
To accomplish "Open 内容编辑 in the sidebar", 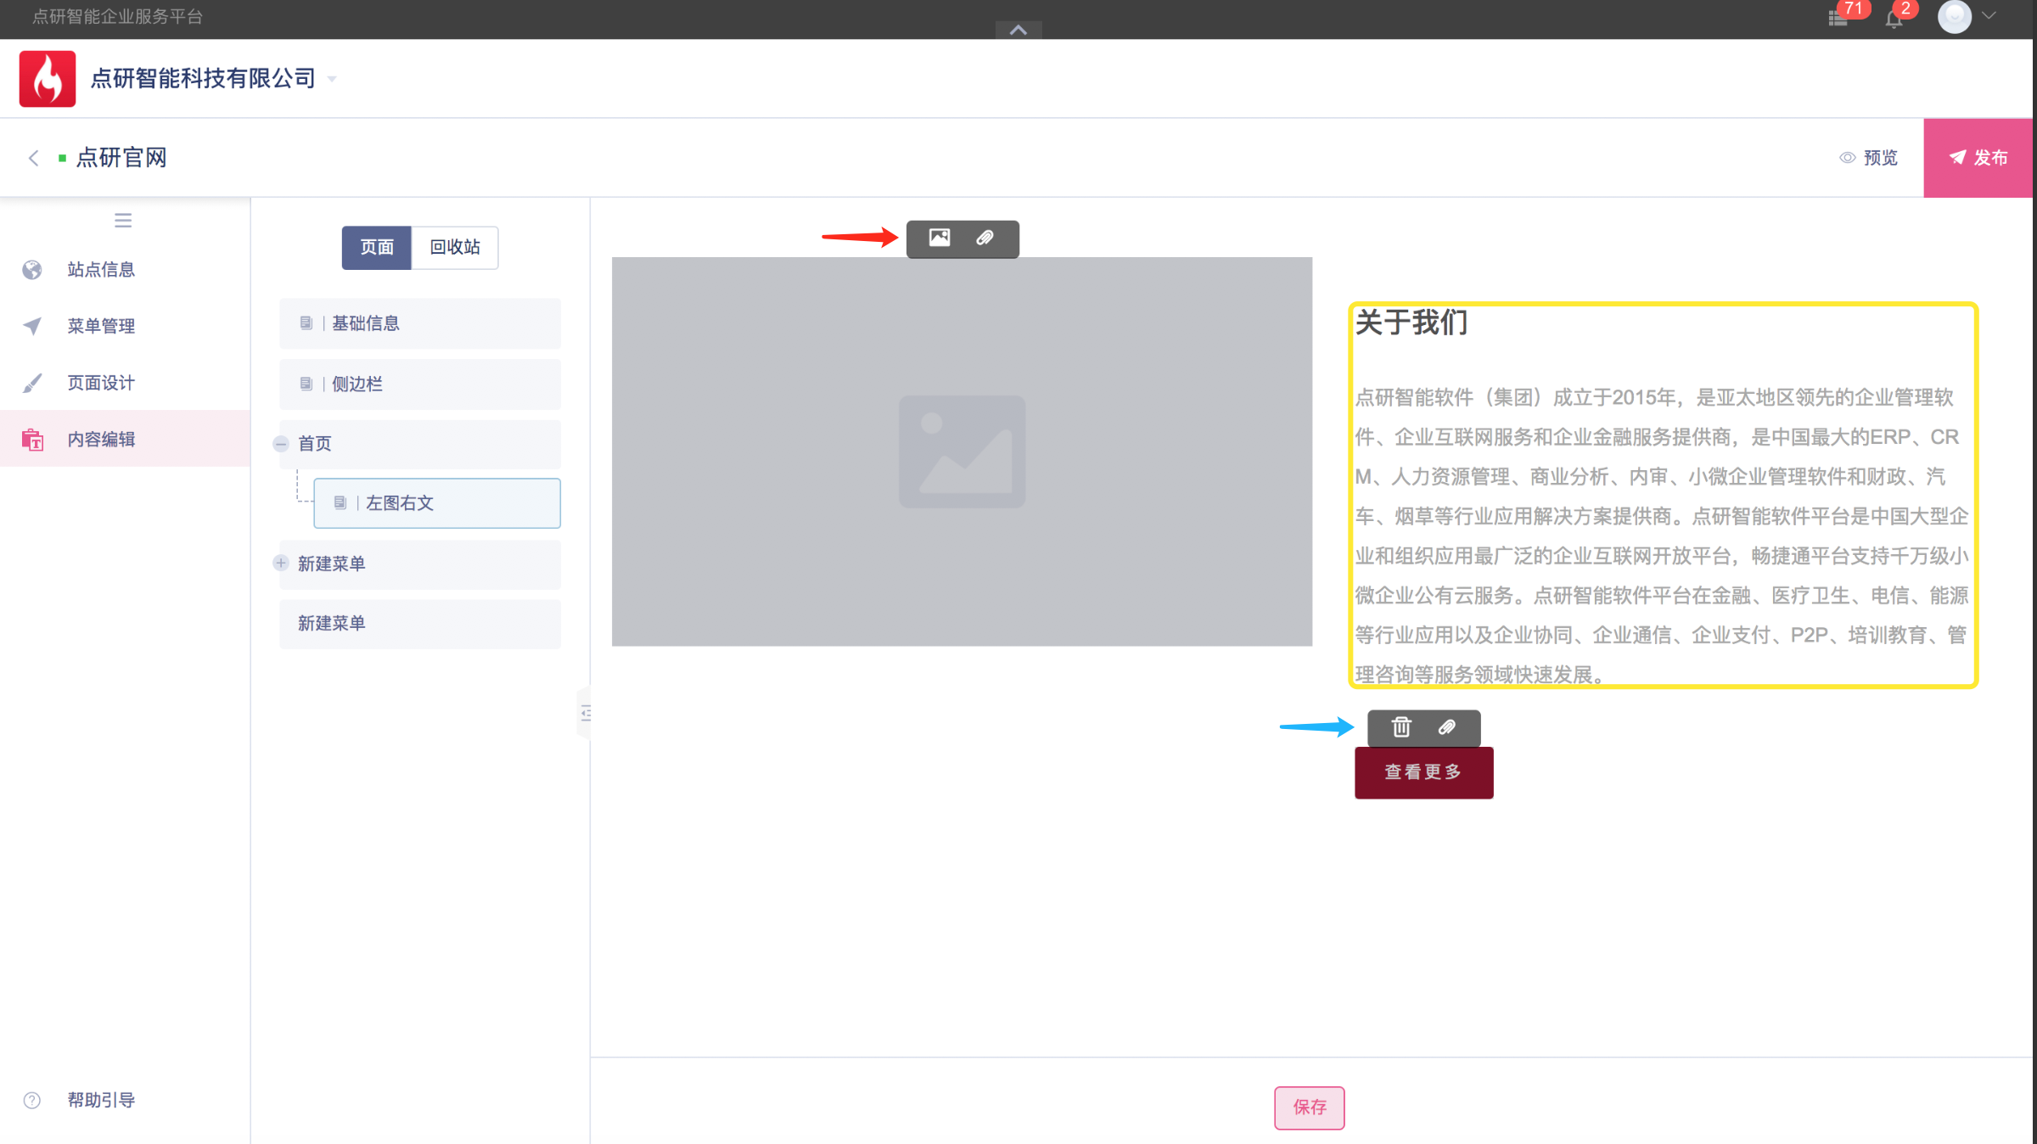I will click(125, 439).
